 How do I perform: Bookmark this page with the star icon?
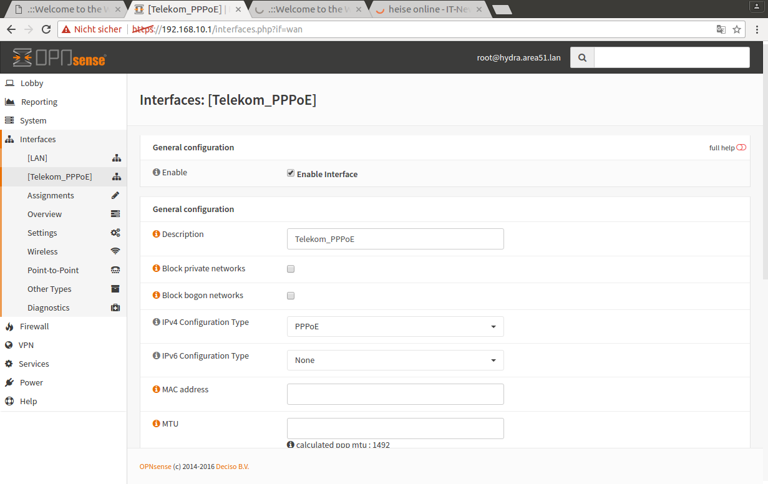pyautogui.click(x=737, y=29)
